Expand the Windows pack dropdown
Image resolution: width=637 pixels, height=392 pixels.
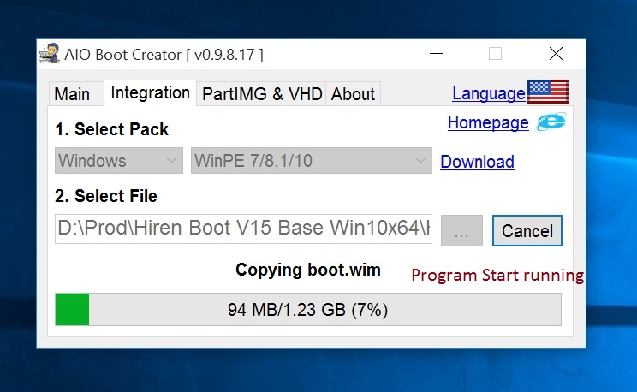[x=119, y=160]
